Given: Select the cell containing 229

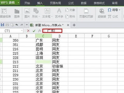Looking at the screenshot, I should tap(11, 75).
